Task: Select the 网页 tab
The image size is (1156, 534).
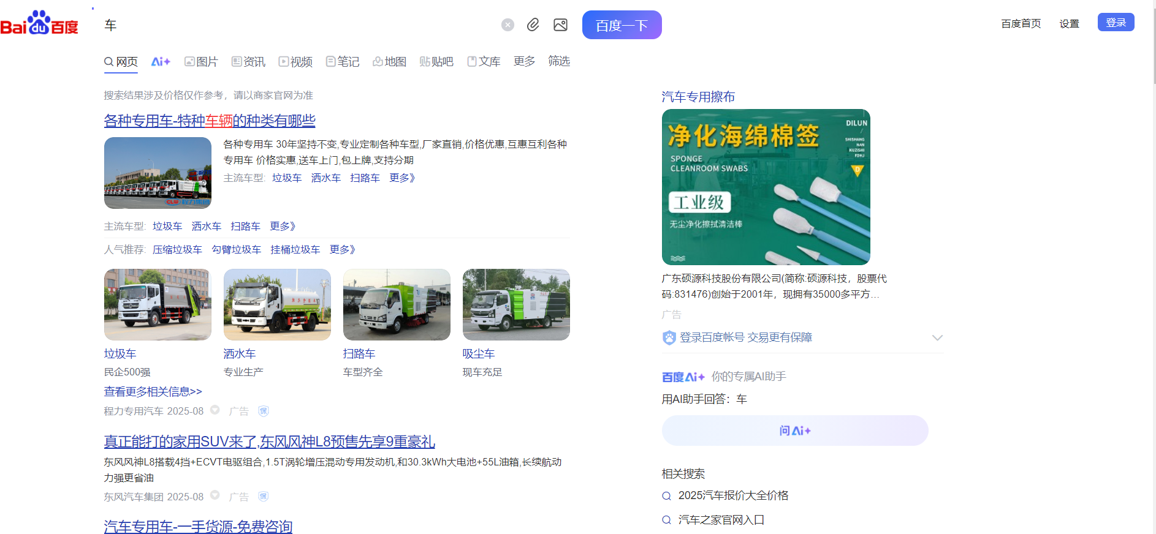Action: (121, 62)
